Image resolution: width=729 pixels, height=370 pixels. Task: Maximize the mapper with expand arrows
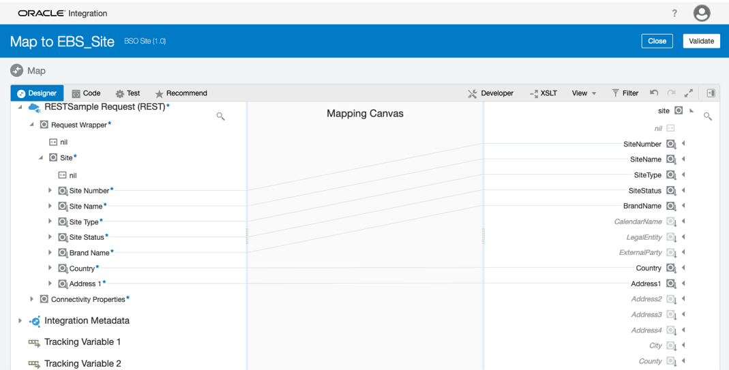689,93
